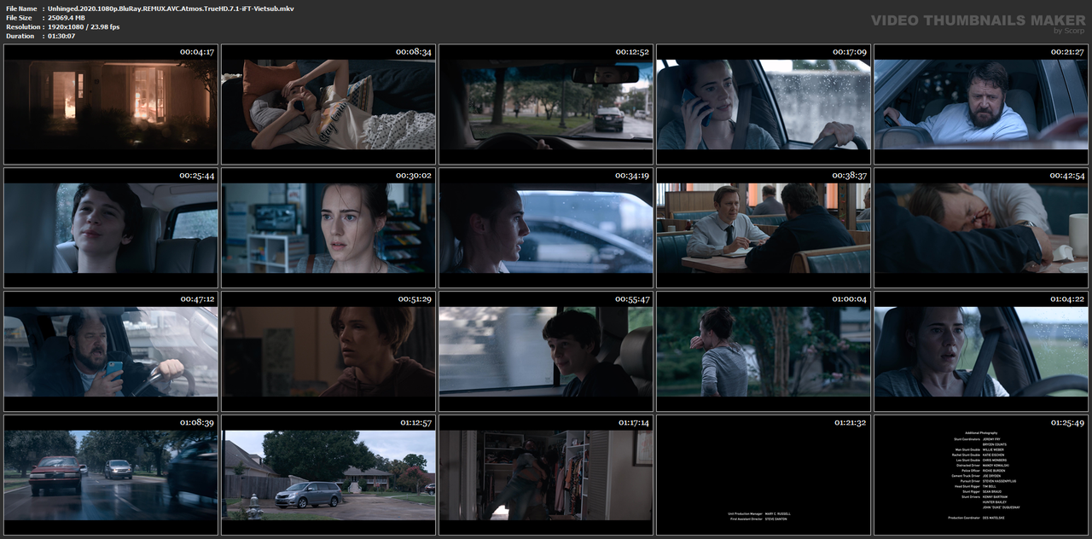
Task: Open the thumbnail at 00:12:52
Action: point(546,104)
